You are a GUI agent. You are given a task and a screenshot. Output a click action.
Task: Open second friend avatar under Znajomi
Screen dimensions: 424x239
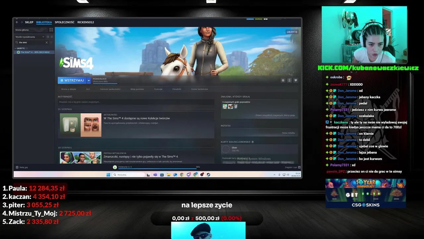230,107
